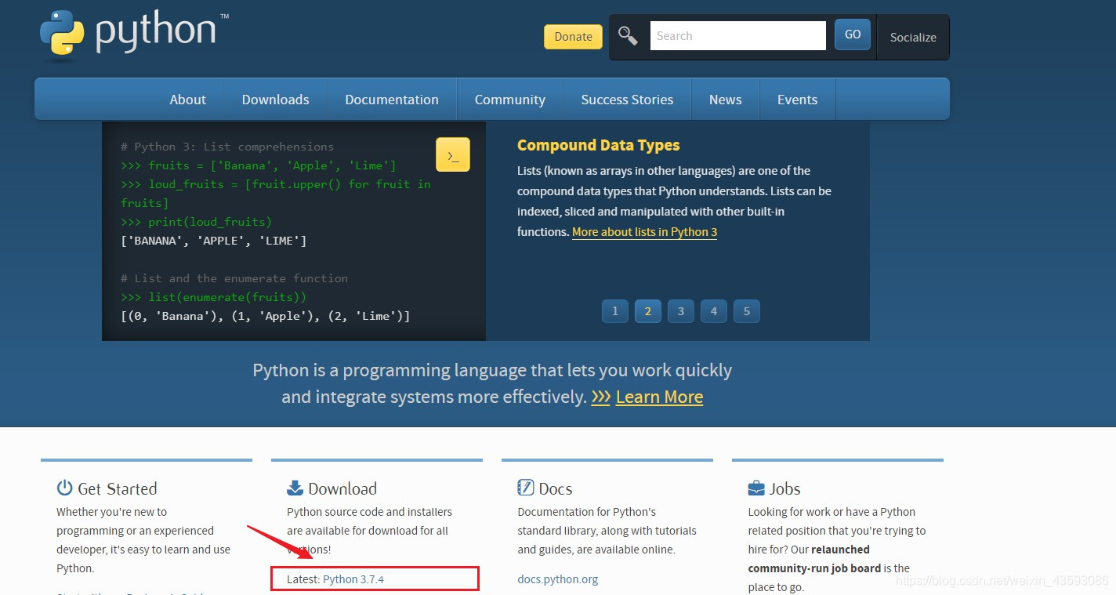The width and height of the screenshot is (1116, 595).
Task: Open the Documentation menu
Action: tap(392, 99)
